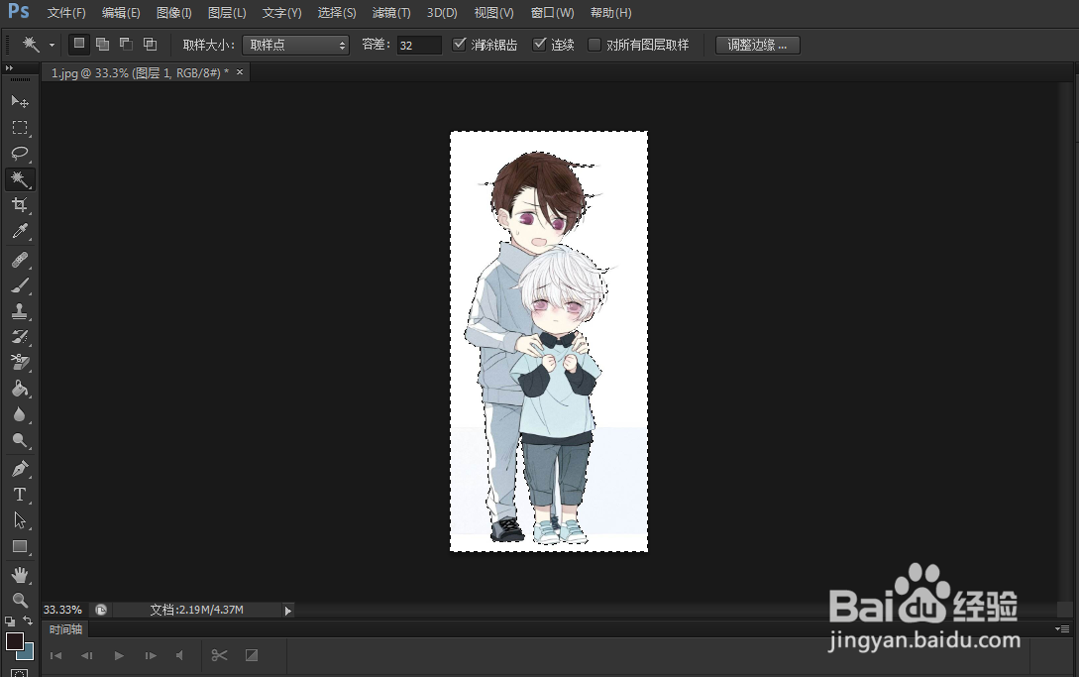Image resolution: width=1079 pixels, height=677 pixels.
Task: Step to next frame in timeline
Action: click(x=150, y=655)
